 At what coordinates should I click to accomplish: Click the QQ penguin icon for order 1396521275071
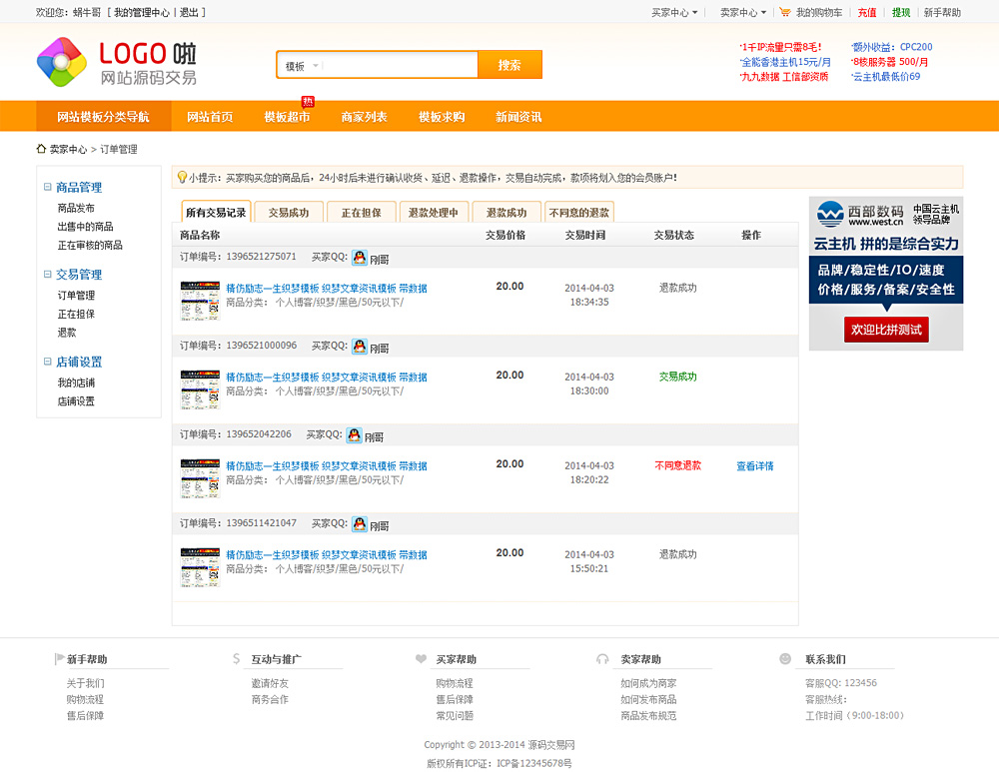pos(360,258)
